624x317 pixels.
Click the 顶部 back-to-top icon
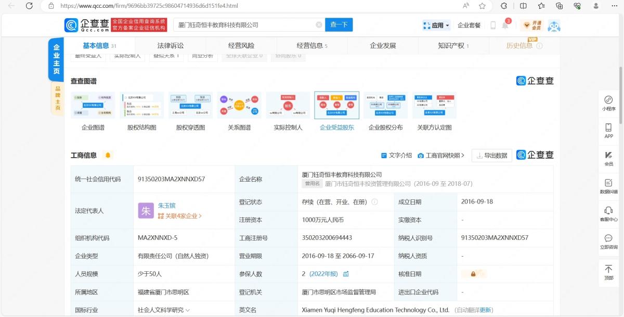(608, 271)
